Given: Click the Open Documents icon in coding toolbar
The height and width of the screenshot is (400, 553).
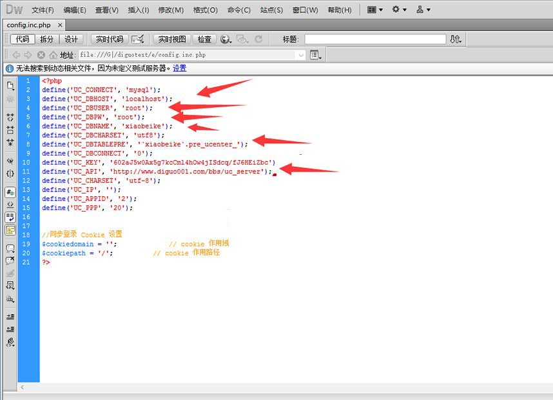Looking at the screenshot, I should [10, 85].
